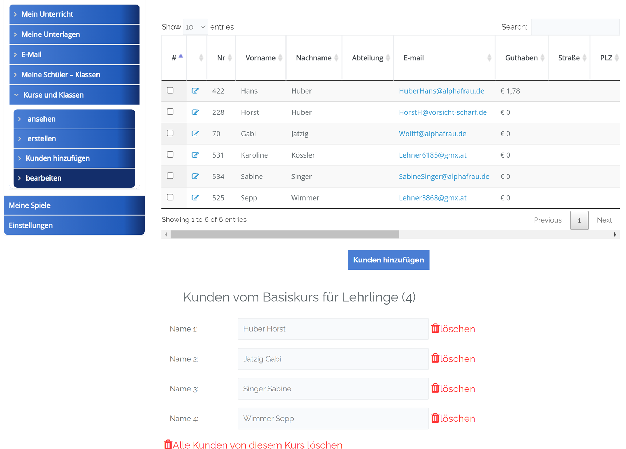Check the checkbox for Hans Huber
This screenshot has height=449, width=626.
(x=170, y=90)
